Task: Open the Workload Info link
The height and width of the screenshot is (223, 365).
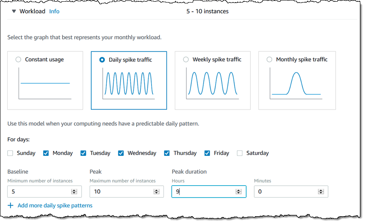Action: [x=54, y=11]
